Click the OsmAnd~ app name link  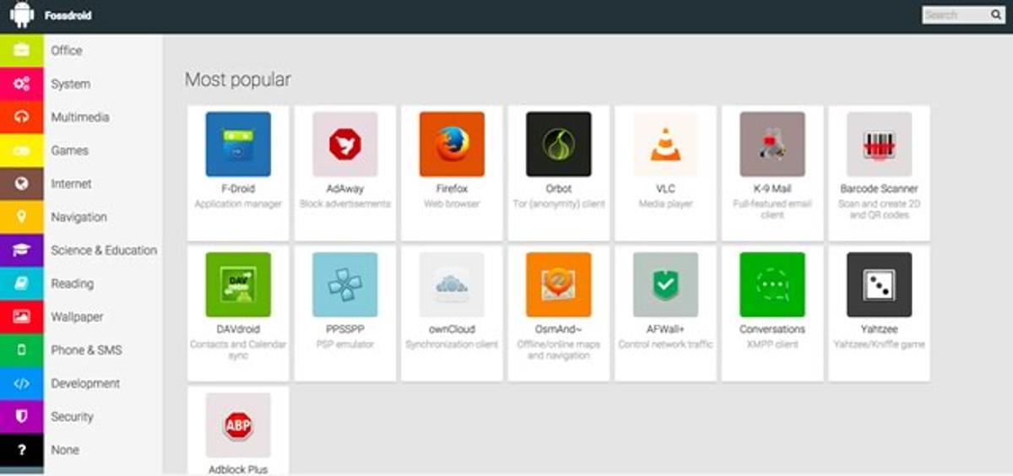pos(559,329)
